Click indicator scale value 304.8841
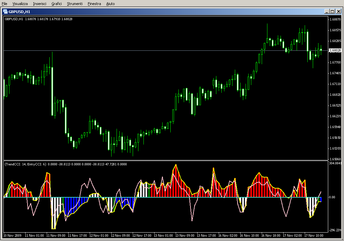 [335, 163]
